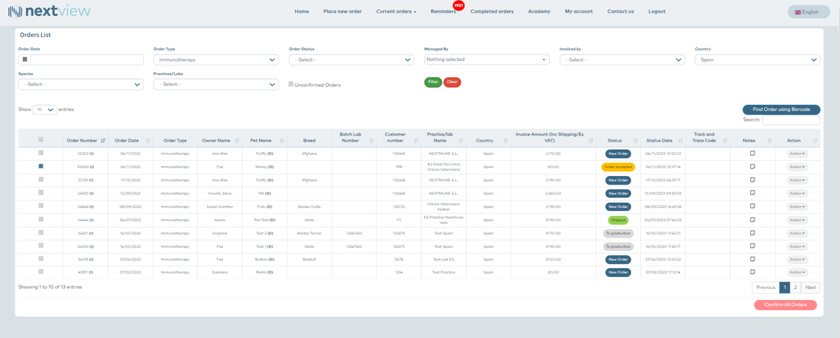Go to page 2 of orders
Image resolution: width=840 pixels, height=338 pixels.
coord(795,288)
